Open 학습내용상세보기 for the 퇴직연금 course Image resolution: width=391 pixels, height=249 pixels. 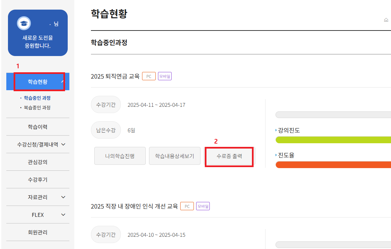click(x=175, y=156)
